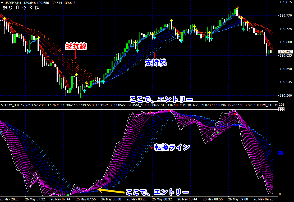Select green signal dot on stochastic near 08:56
The width and height of the screenshot is (294, 202).
pos(218,132)
